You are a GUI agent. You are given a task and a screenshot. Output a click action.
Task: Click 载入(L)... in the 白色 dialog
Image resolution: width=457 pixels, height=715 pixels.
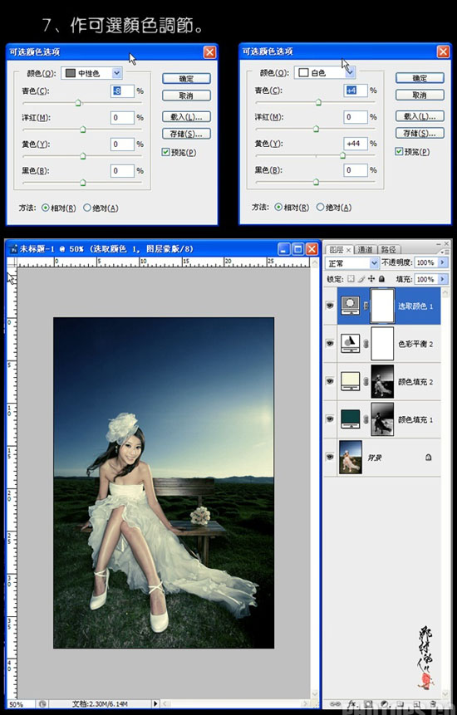(x=420, y=115)
